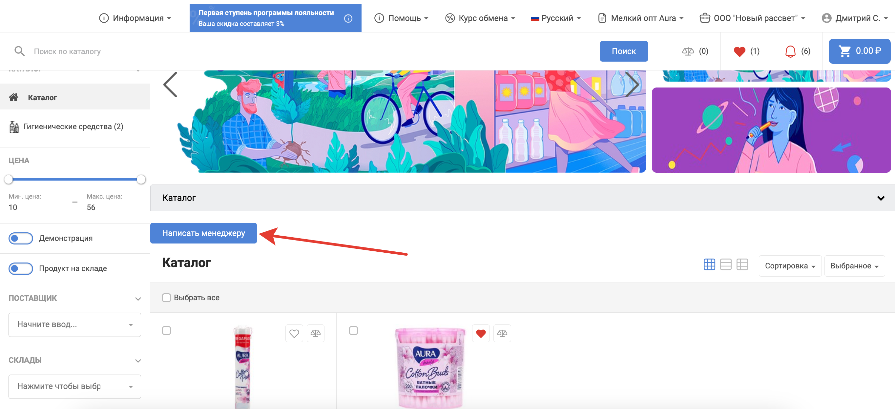The height and width of the screenshot is (409, 895).
Task: Add cotton pads product to favorites
Action: coord(294,333)
